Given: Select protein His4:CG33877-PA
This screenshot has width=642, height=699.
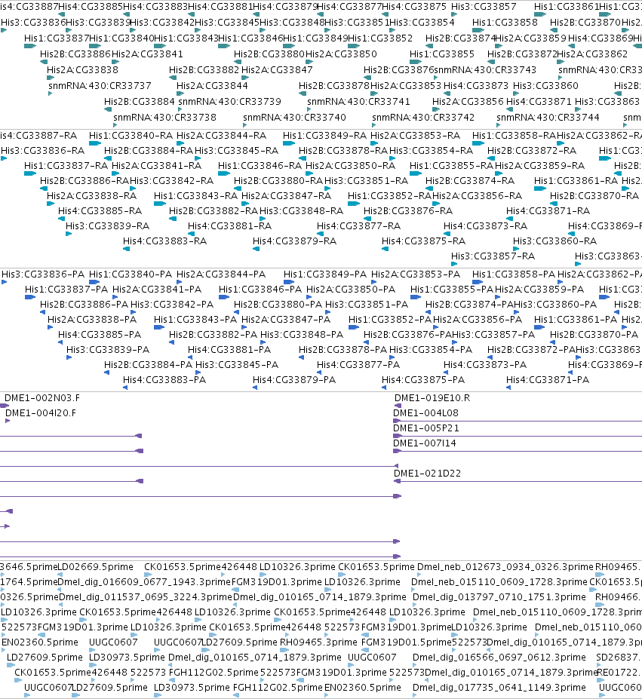Looking at the screenshot, I should (x=358, y=365).
